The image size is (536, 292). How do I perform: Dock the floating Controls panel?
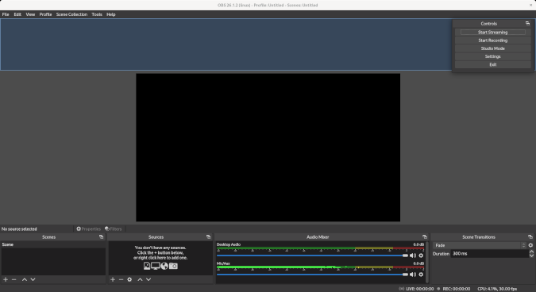click(x=527, y=24)
